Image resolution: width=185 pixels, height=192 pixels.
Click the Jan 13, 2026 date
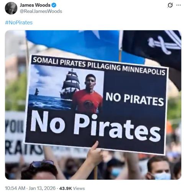tap(42, 188)
